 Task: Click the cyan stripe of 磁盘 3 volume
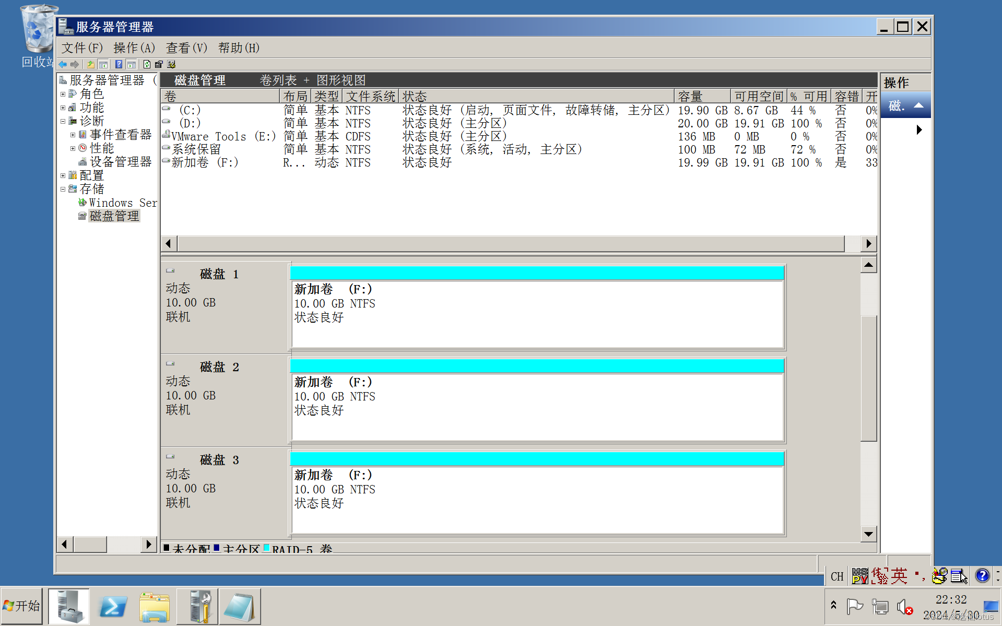click(x=537, y=458)
